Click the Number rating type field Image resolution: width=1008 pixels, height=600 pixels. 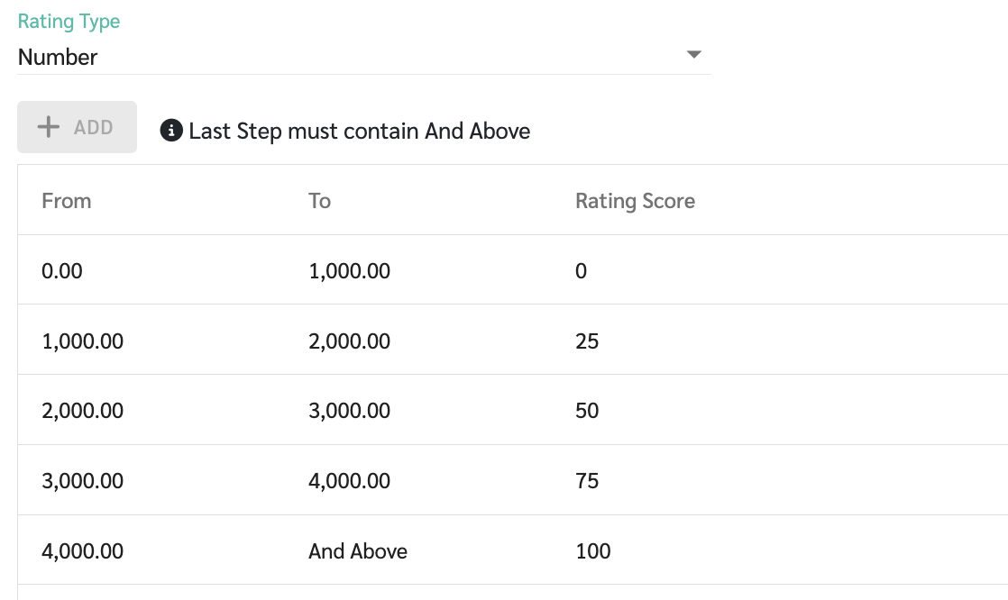343,57
